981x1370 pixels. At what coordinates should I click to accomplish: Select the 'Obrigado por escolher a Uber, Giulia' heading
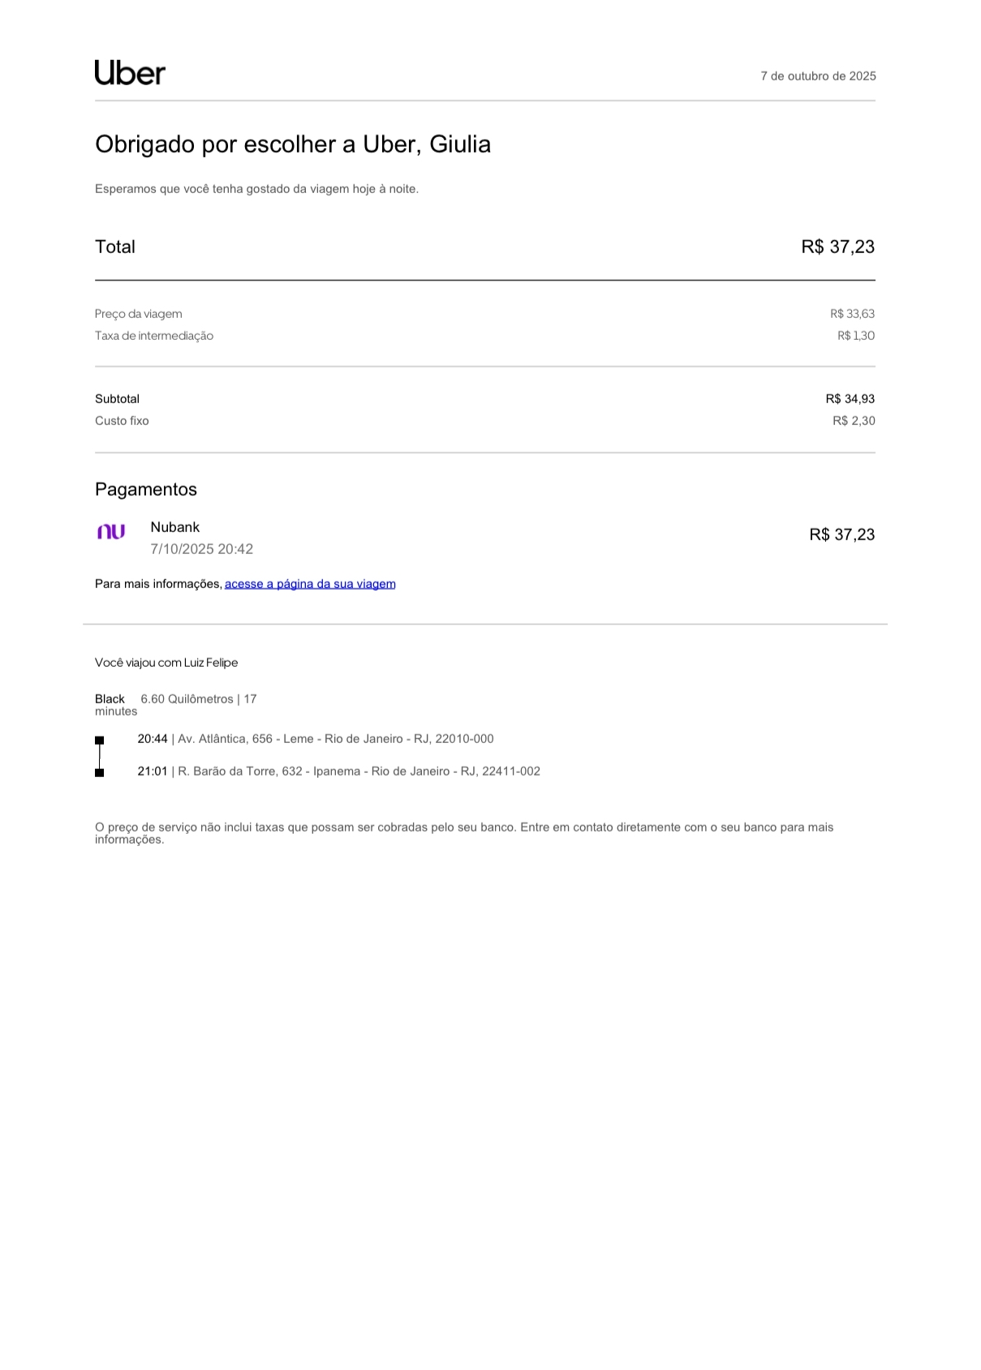[x=293, y=144]
